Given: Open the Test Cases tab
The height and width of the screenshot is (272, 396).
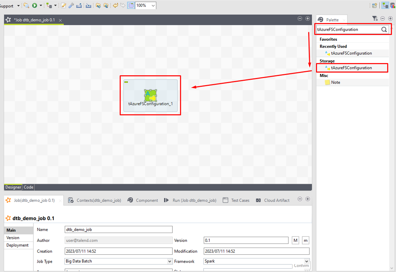Looking at the screenshot, I should 236,200.
